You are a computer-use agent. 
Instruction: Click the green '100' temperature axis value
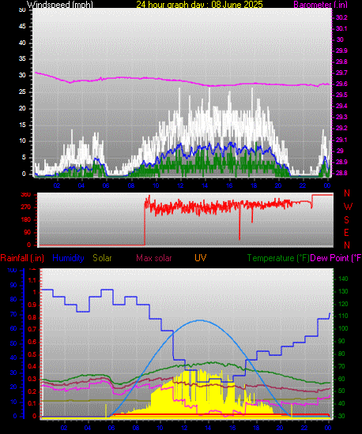pyautogui.click(x=343, y=329)
